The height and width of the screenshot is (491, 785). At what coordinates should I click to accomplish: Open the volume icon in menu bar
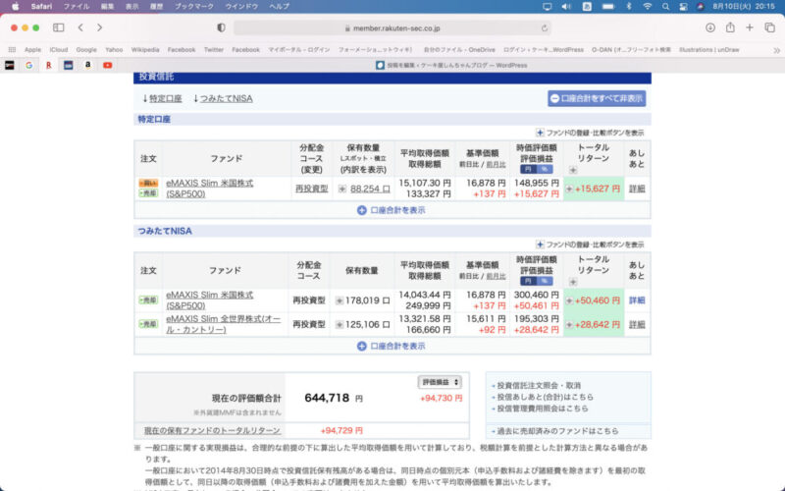point(566,7)
